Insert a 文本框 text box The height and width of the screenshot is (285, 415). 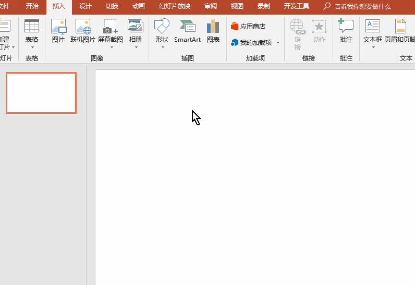pos(372,26)
